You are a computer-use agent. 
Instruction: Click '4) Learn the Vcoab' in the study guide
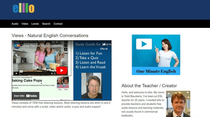[x=91, y=67]
